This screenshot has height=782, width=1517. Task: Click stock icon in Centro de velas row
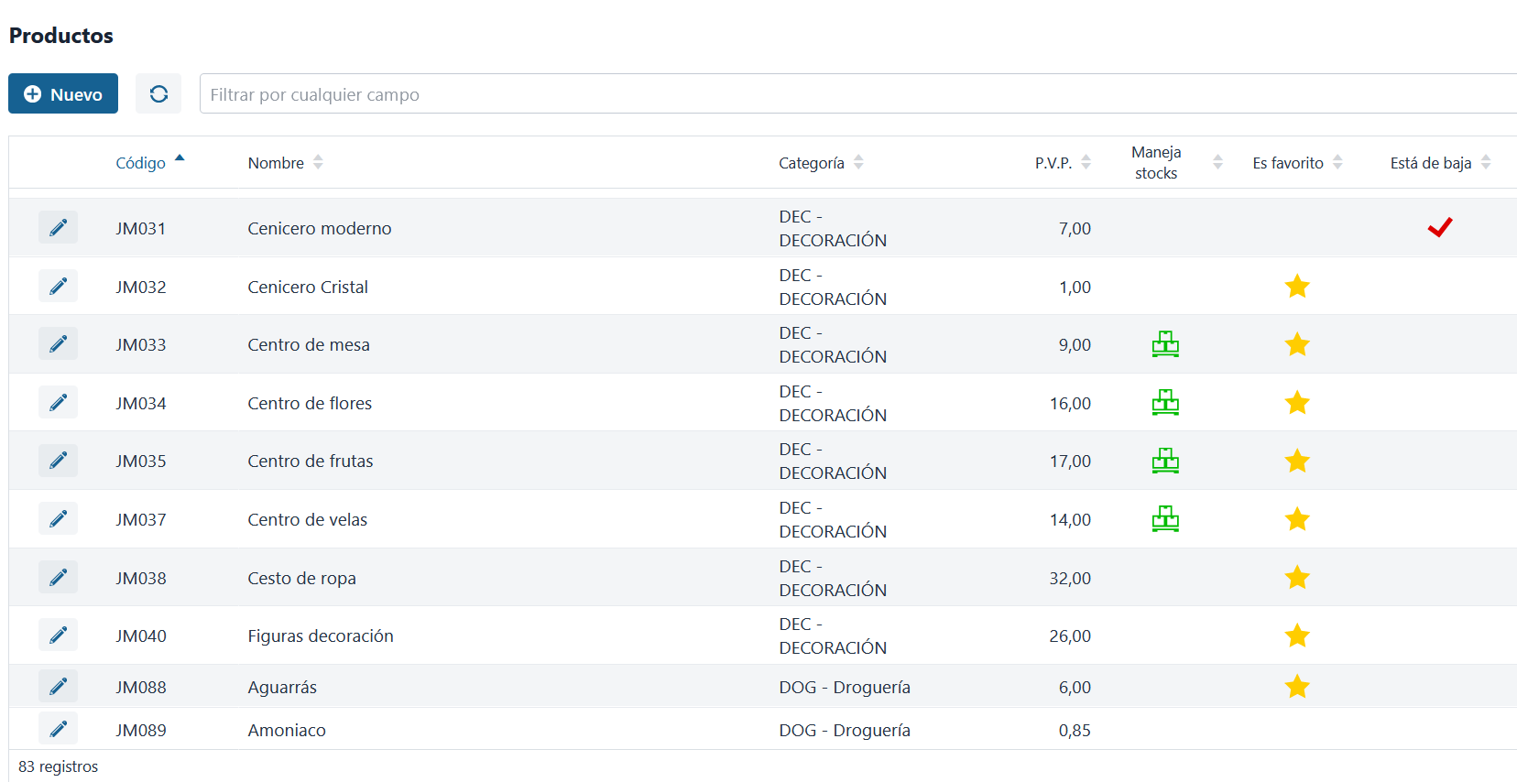(x=1165, y=519)
